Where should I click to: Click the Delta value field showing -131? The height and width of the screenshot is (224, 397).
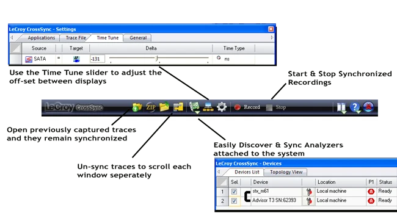tap(97, 59)
